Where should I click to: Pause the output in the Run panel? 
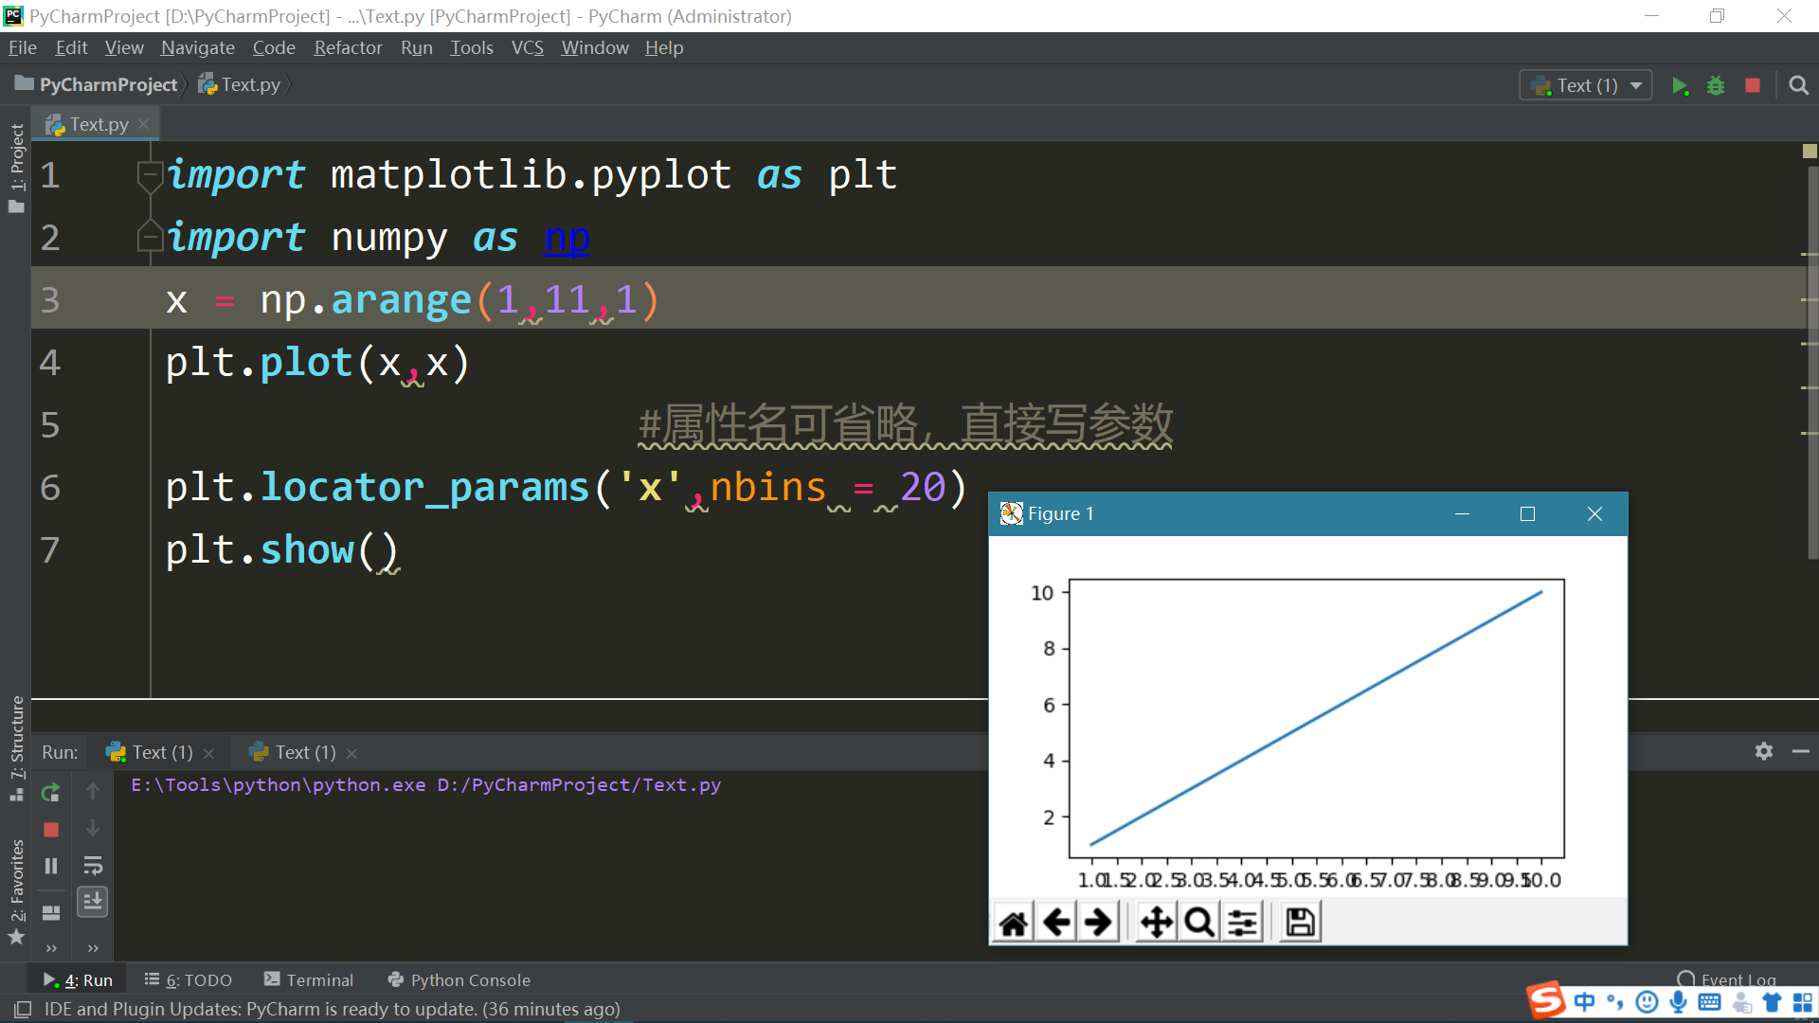51,866
